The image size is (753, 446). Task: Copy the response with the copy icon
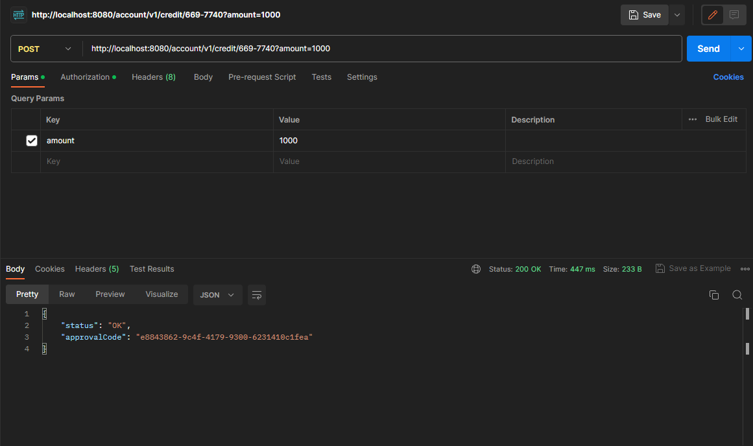[714, 295]
